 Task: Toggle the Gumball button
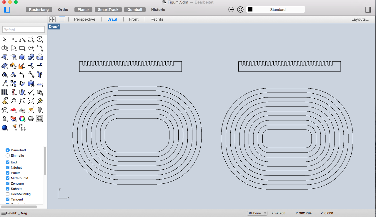[x=135, y=10]
